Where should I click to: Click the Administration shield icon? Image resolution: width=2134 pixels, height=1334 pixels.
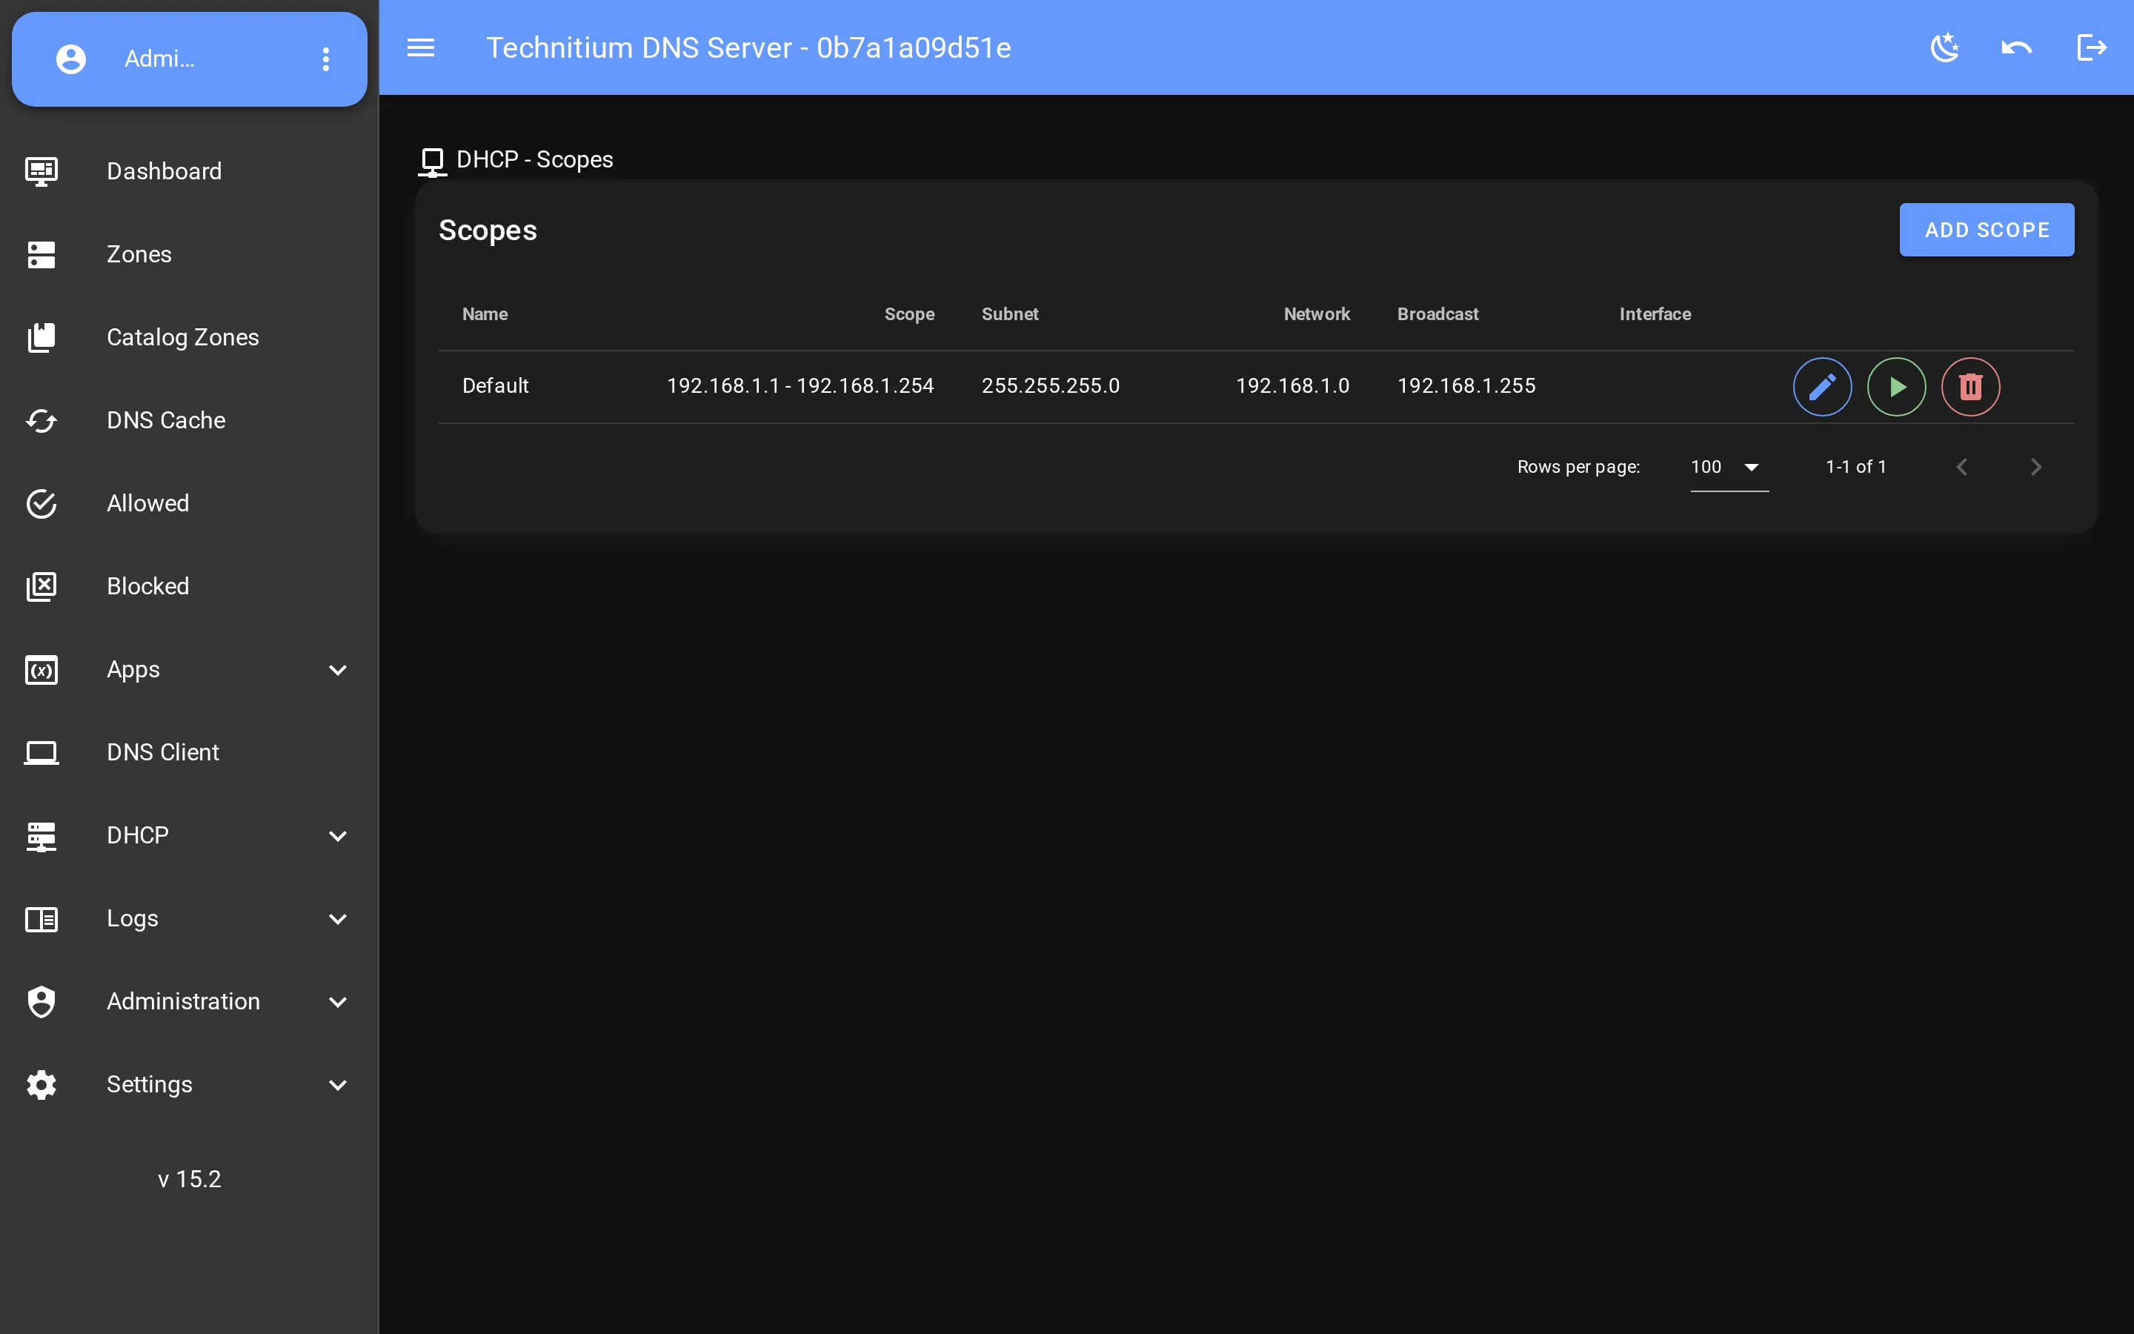41,1001
